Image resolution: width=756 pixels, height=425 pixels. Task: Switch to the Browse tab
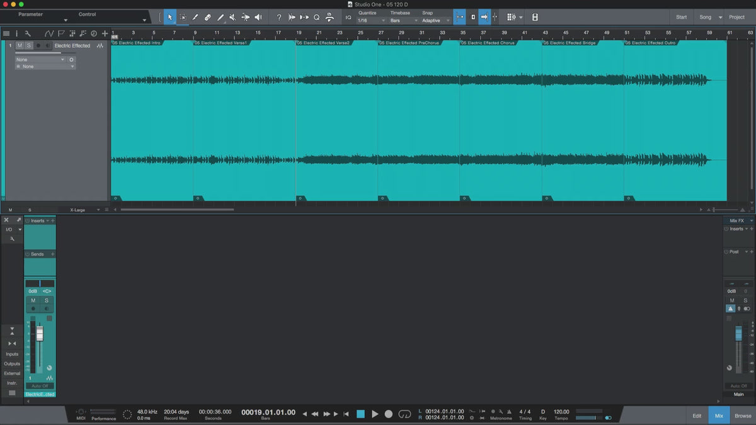point(743,416)
